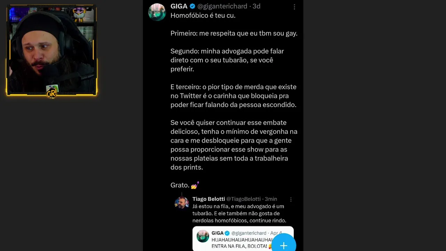Click verified badge in nested GIGA tweet
This screenshot has width=446, height=251.
pos(227,233)
